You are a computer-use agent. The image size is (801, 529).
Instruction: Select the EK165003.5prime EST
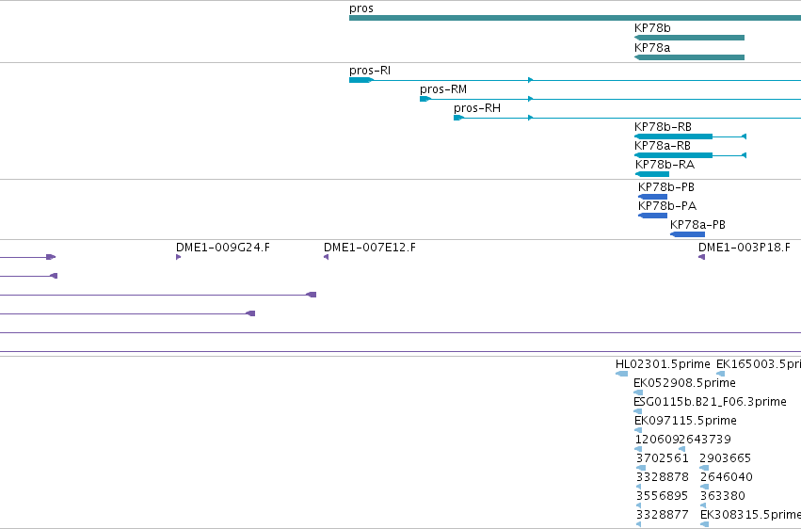(720, 374)
